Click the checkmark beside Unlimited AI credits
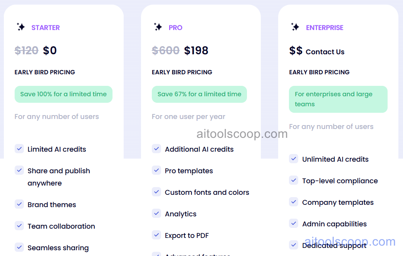Viewport: 403px width, 256px height. coord(294,159)
